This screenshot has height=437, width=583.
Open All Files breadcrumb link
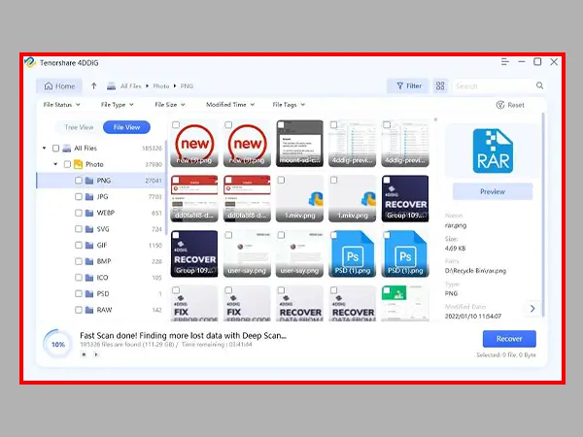[131, 86]
